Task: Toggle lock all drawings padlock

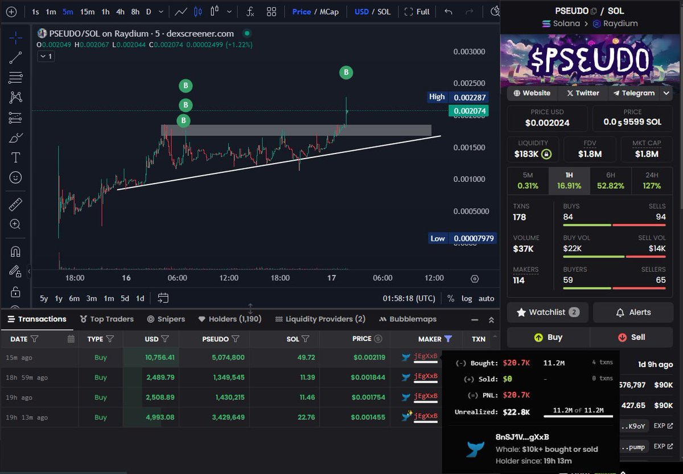Action: [15, 292]
